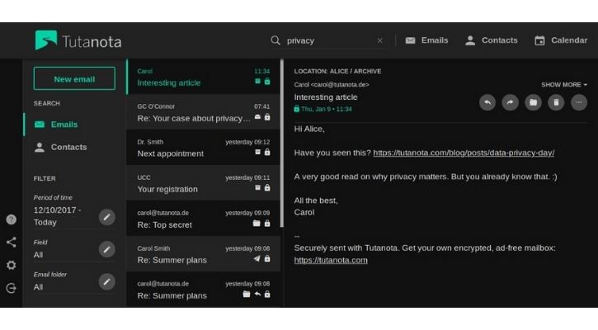Screen dimensions: 598x330
Task: Open the Calendar tab
Action: (561, 40)
